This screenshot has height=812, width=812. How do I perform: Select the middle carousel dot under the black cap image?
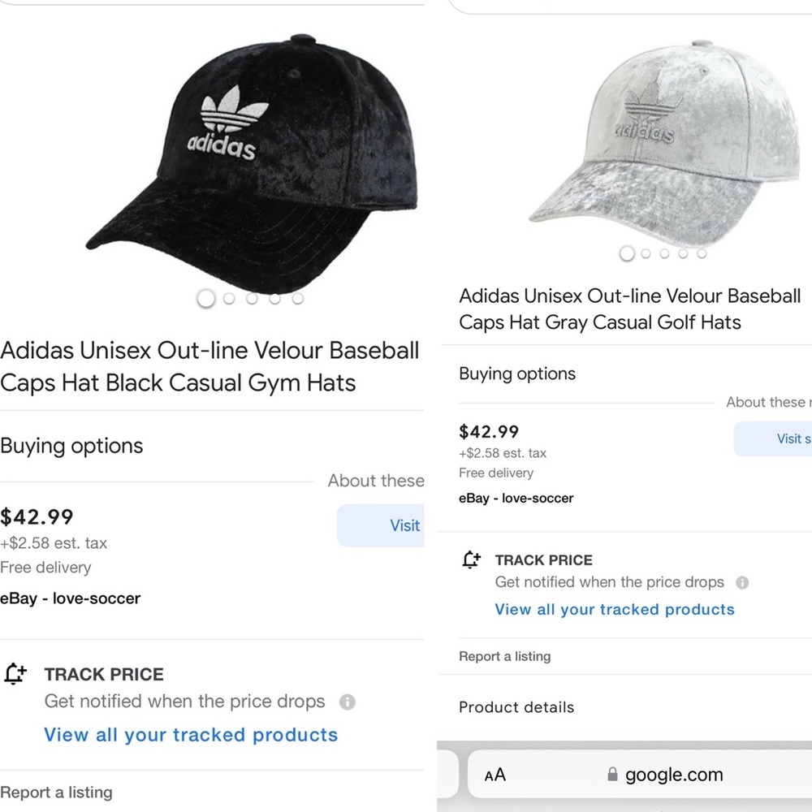tap(253, 299)
